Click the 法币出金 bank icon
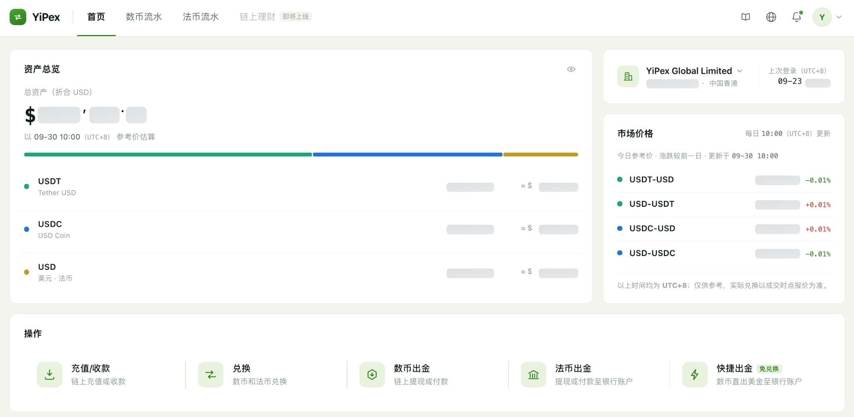The image size is (854, 417). (x=533, y=374)
